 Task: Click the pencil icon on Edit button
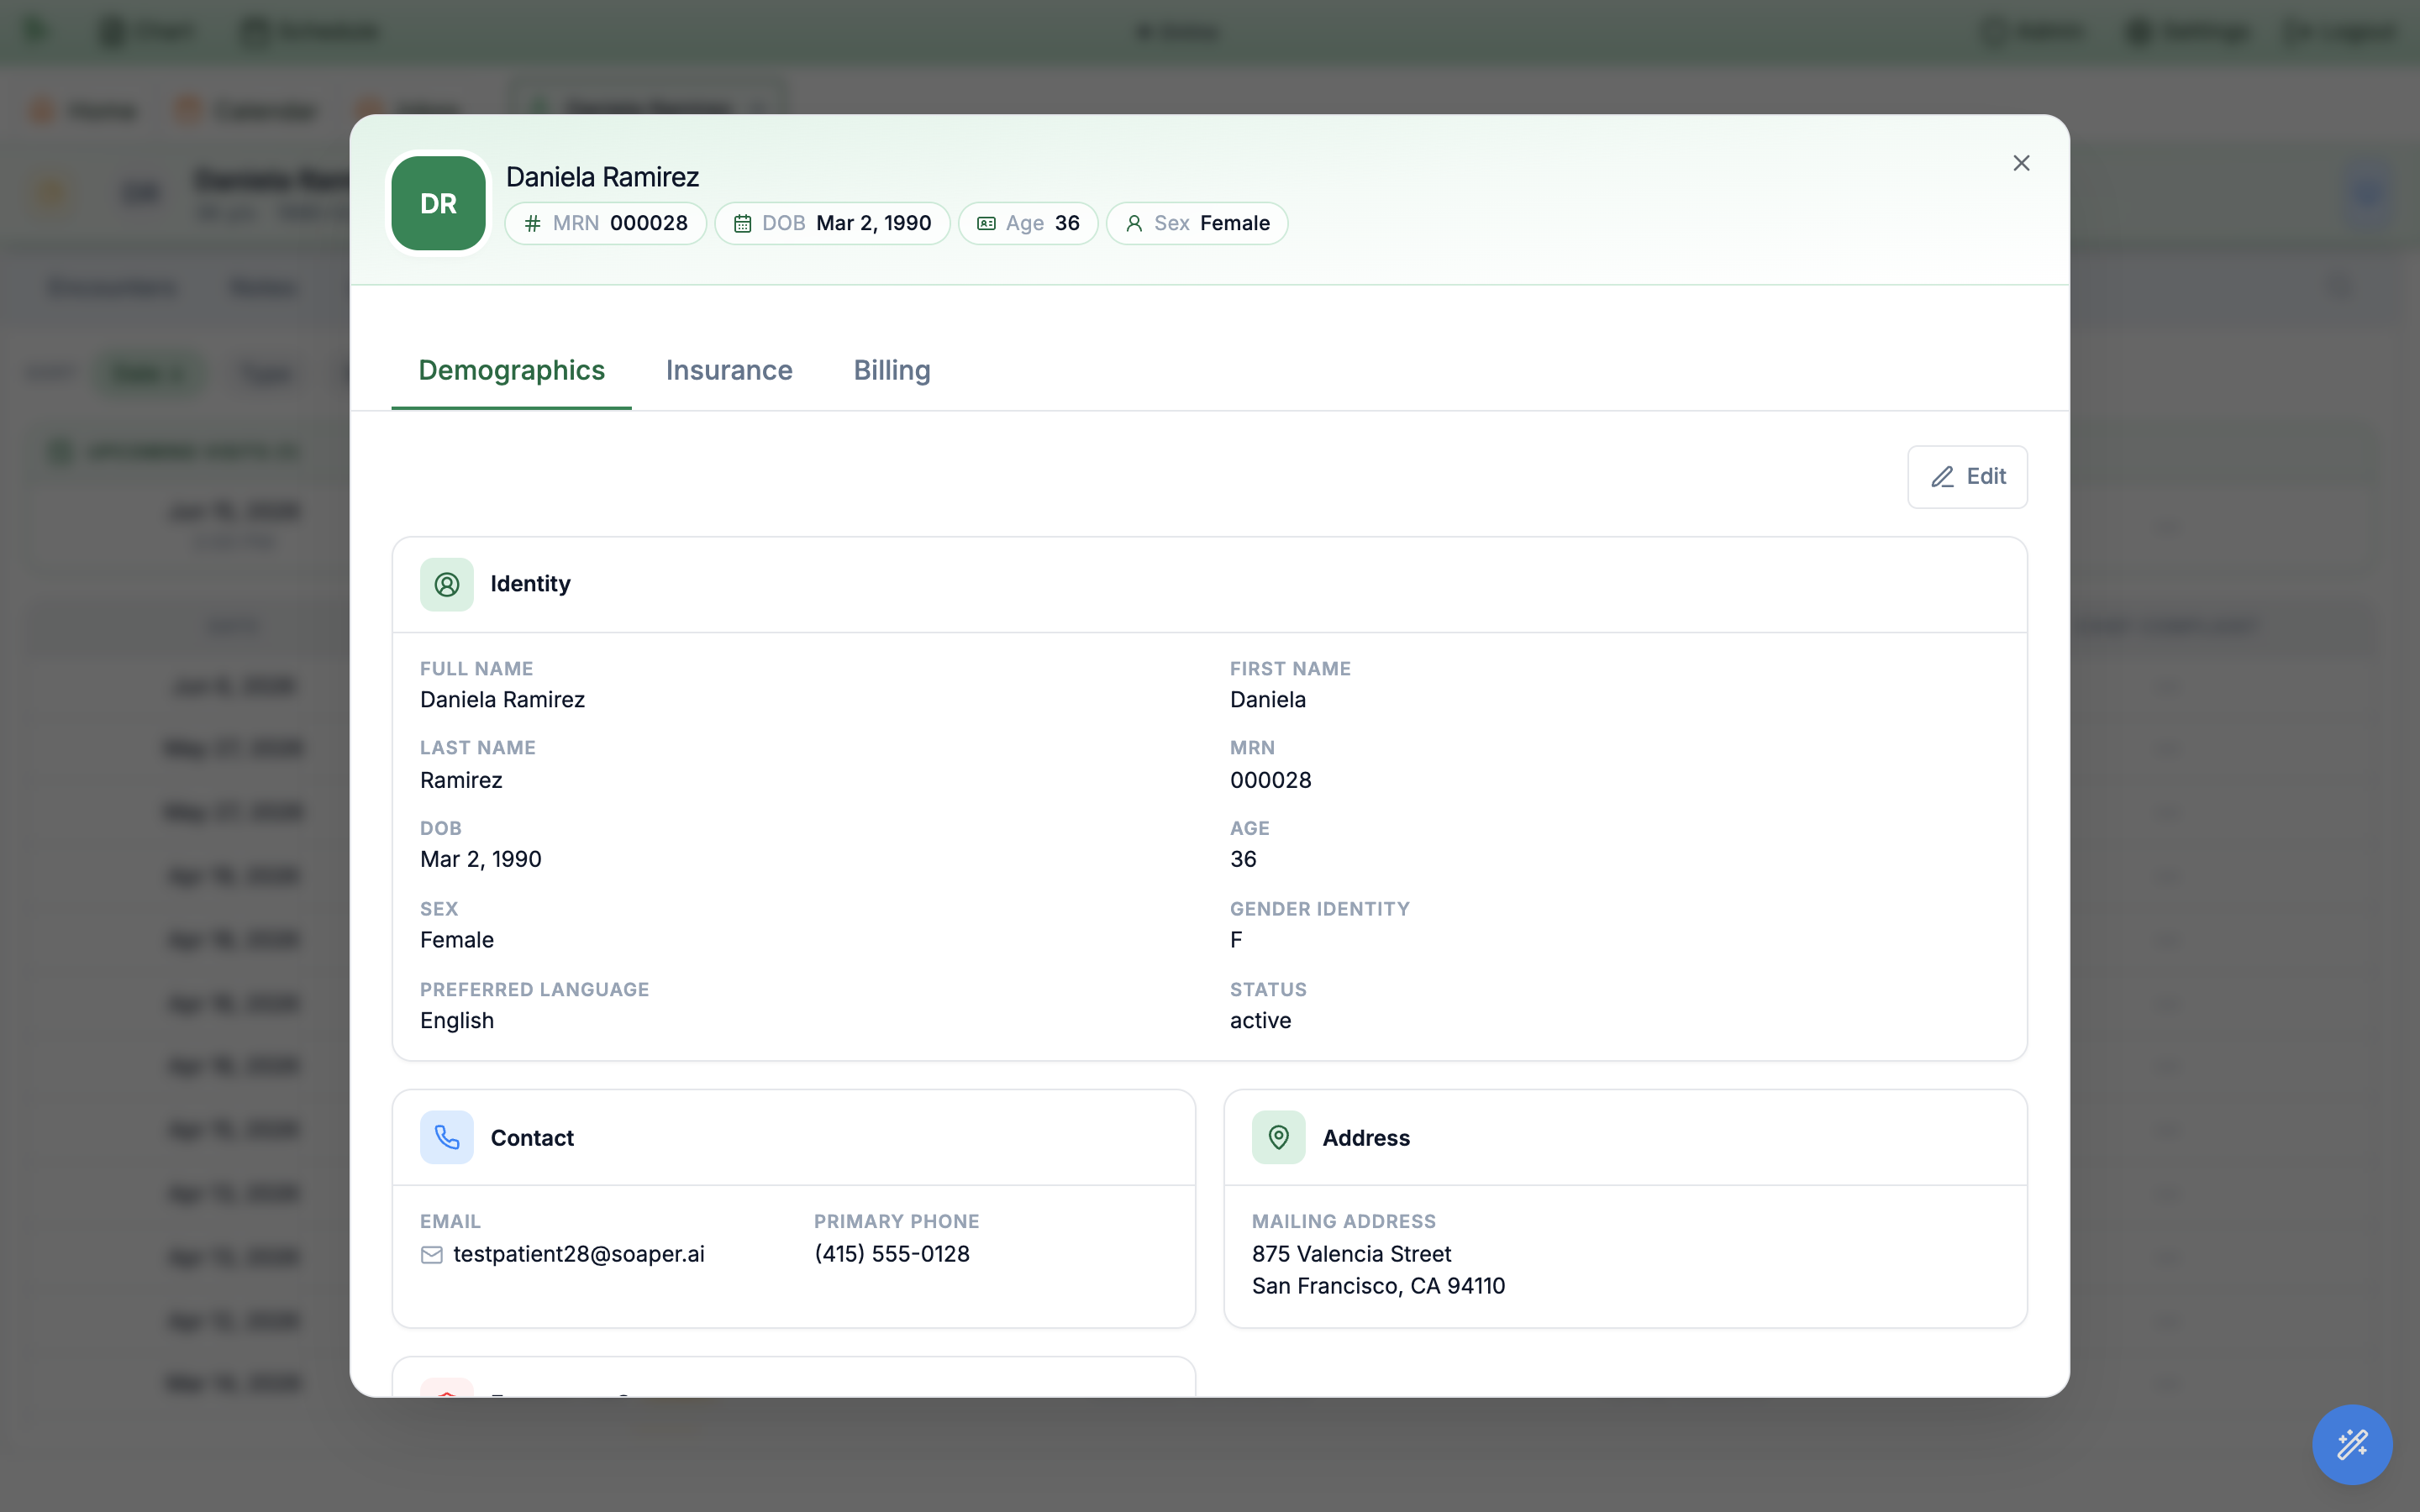(x=1942, y=477)
